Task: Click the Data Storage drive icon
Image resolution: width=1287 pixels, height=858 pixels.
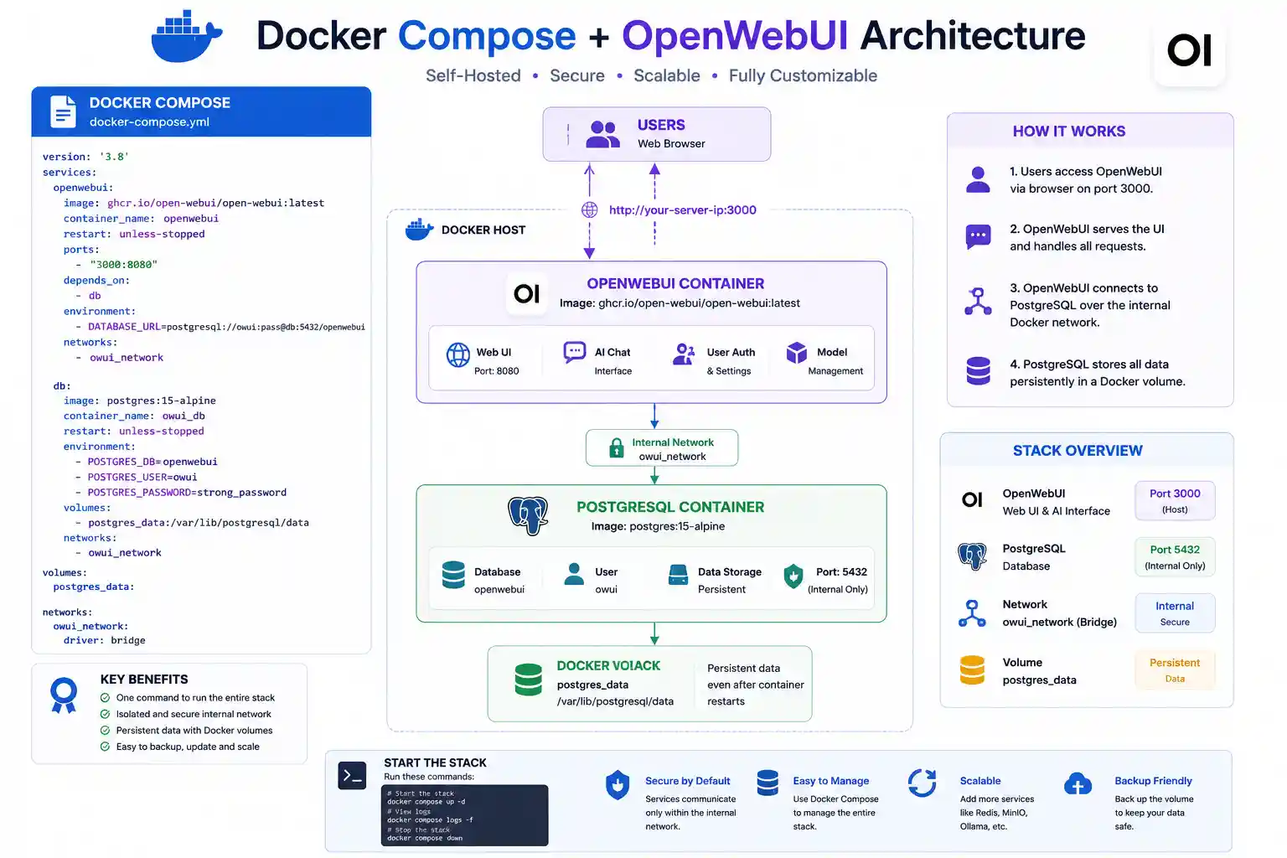Action: click(678, 575)
